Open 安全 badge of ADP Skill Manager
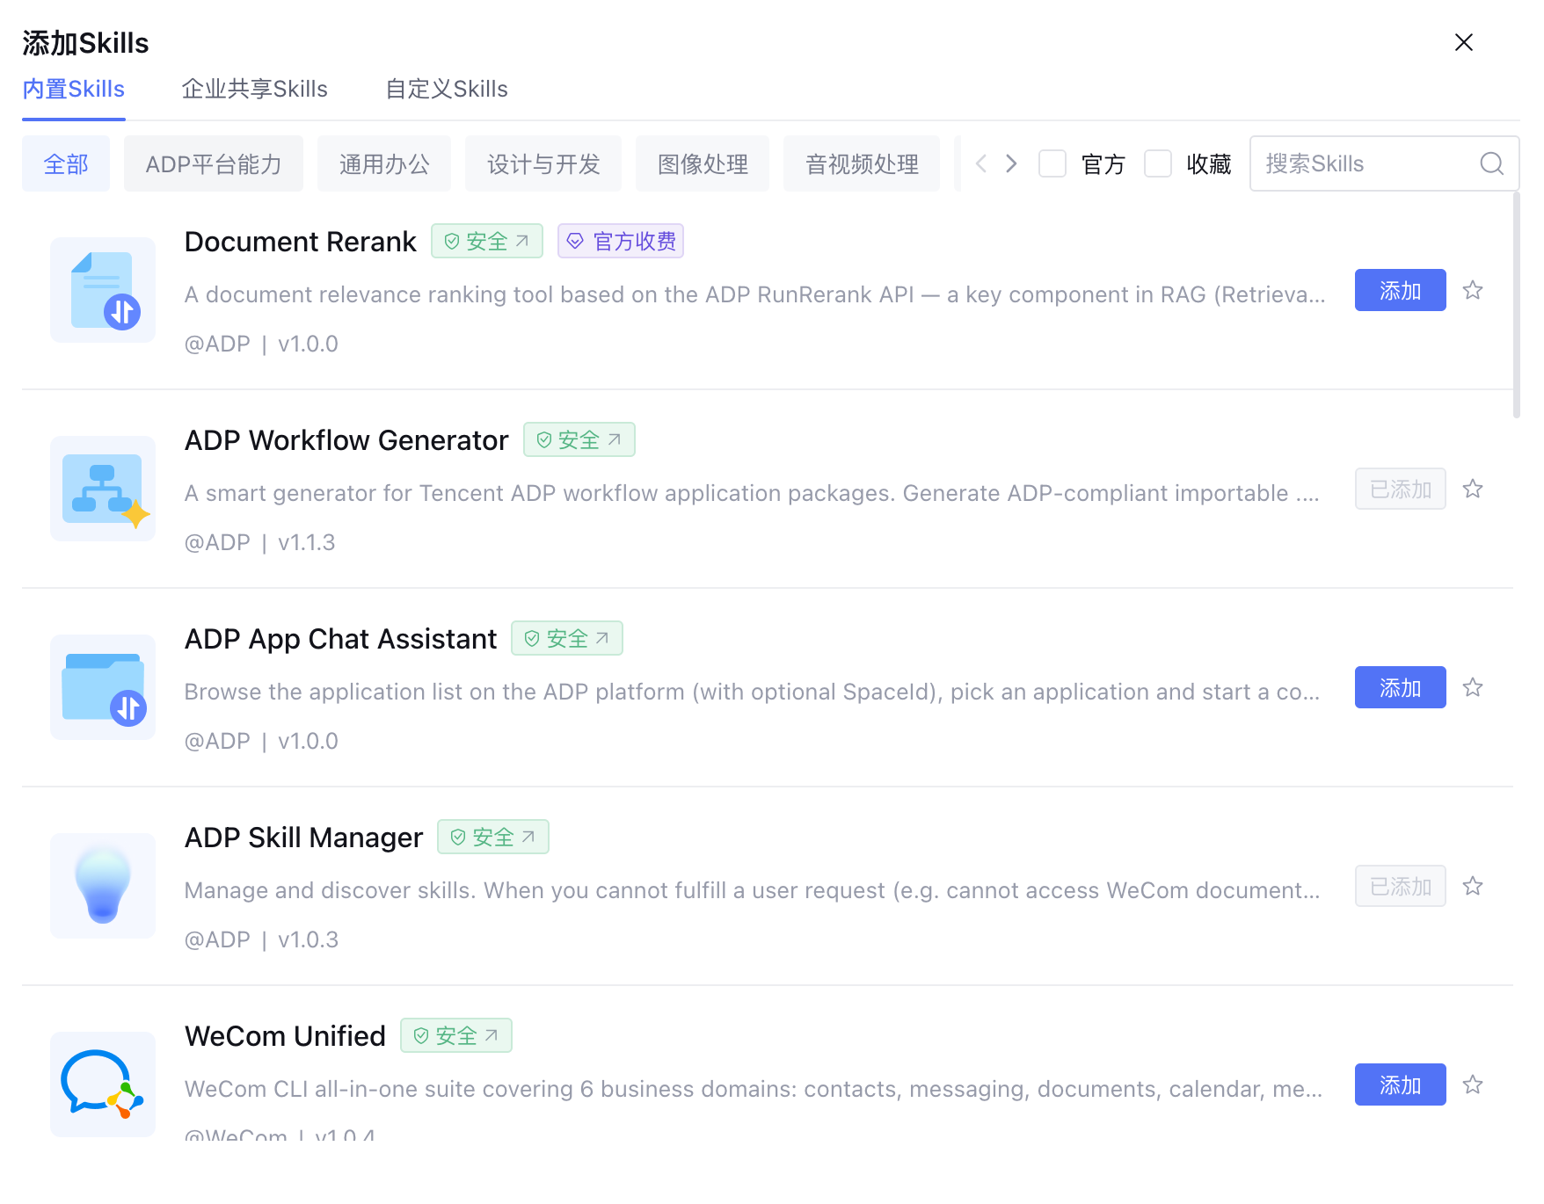 click(x=493, y=837)
